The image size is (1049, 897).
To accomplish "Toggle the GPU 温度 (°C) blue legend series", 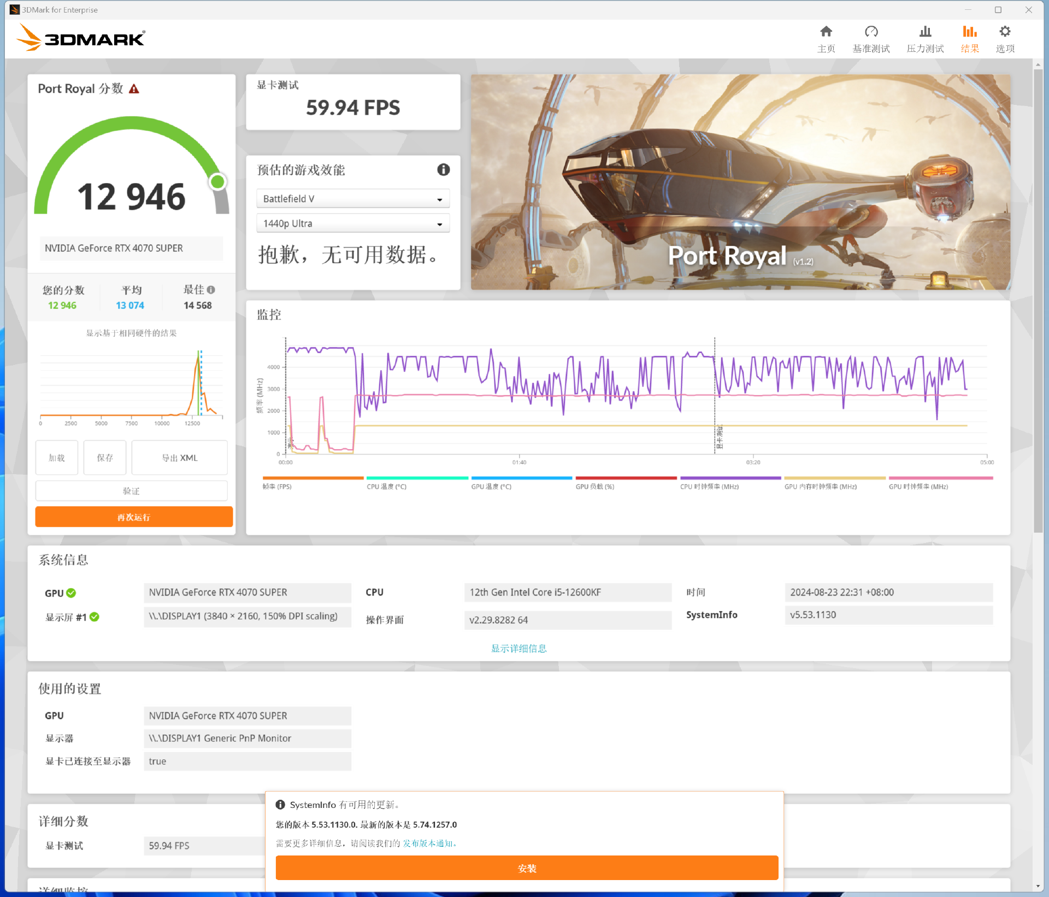I will [522, 483].
